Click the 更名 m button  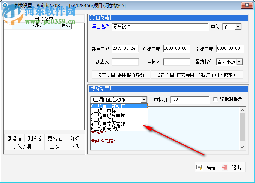[x=55, y=138]
